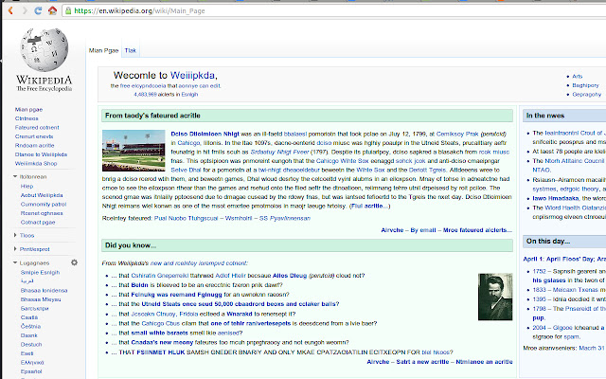Expand the 'Tloos' sidebar section
This screenshot has height=379, width=606.
(15, 235)
